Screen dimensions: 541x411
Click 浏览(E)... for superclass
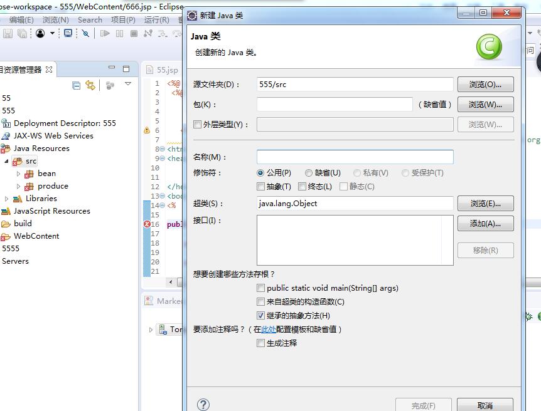pos(485,204)
